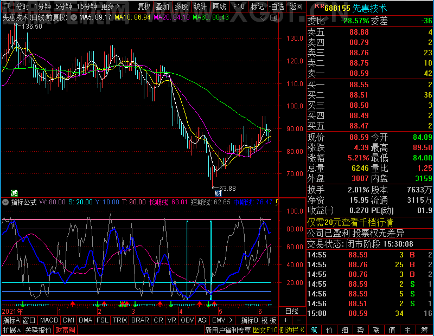The height and width of the screenshot is (336, 434).
Task: Expand the 更多 periods list
Action: pyautogui.click(x=111, y=7)
